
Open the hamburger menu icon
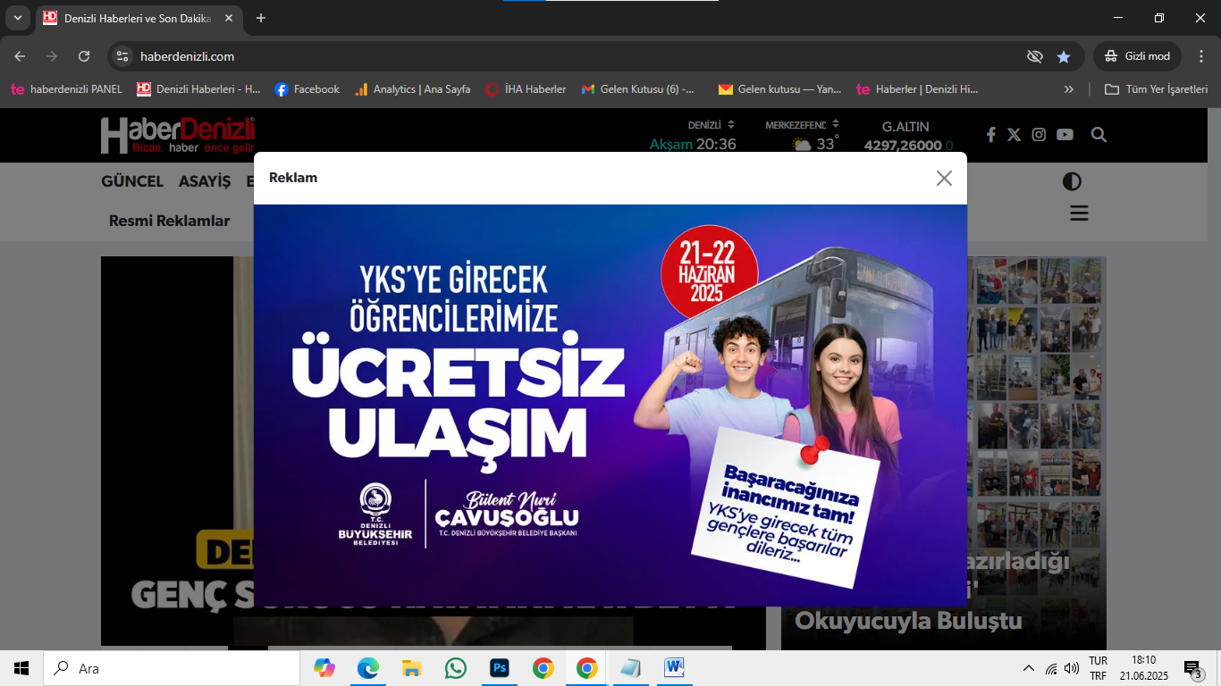(1079, 213)
